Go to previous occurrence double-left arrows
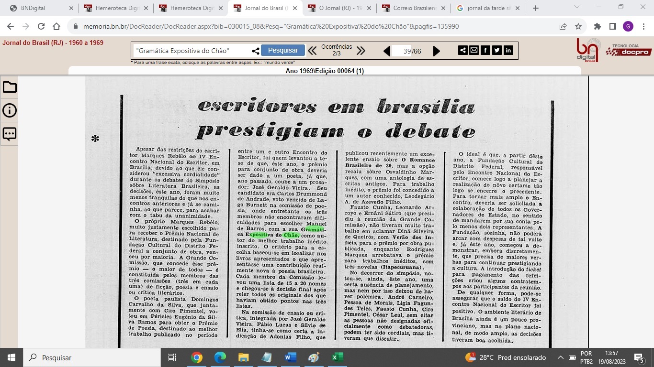This screenshot has height=367, width=654. pyautogui.click(x=312, y=51)
